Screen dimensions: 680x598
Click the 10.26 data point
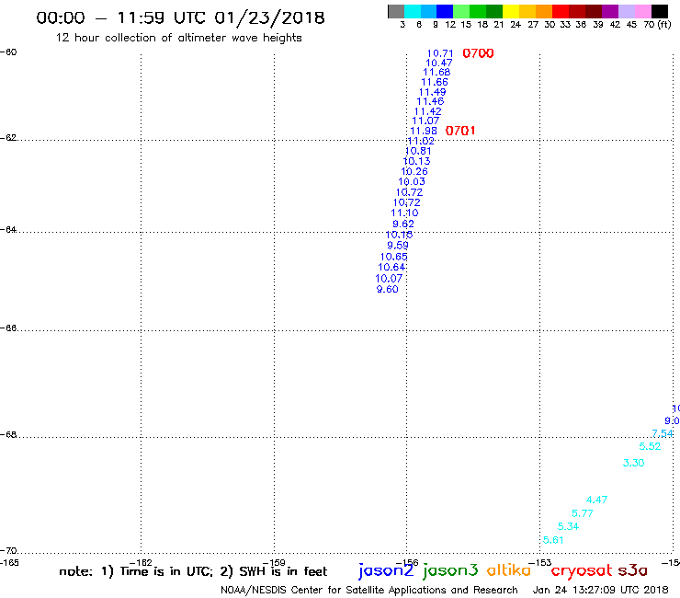click(414, 171)
